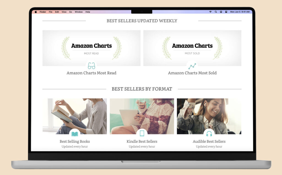
Task: Open Spotlight search magnifier icon
Action: 216,12
